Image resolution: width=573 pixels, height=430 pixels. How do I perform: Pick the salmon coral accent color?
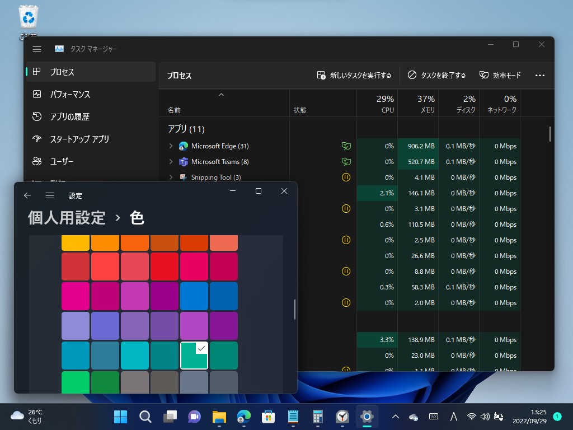(224, 243)
